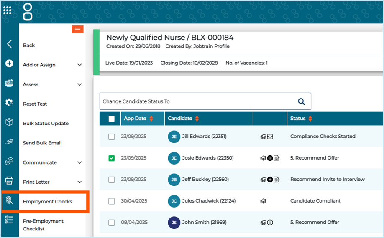Image resolution: width=384 pixels, height=238 pixels.
Task: Click the job title Newly Qualified Nurse / BLX-000184
Action: pos(170,38)
